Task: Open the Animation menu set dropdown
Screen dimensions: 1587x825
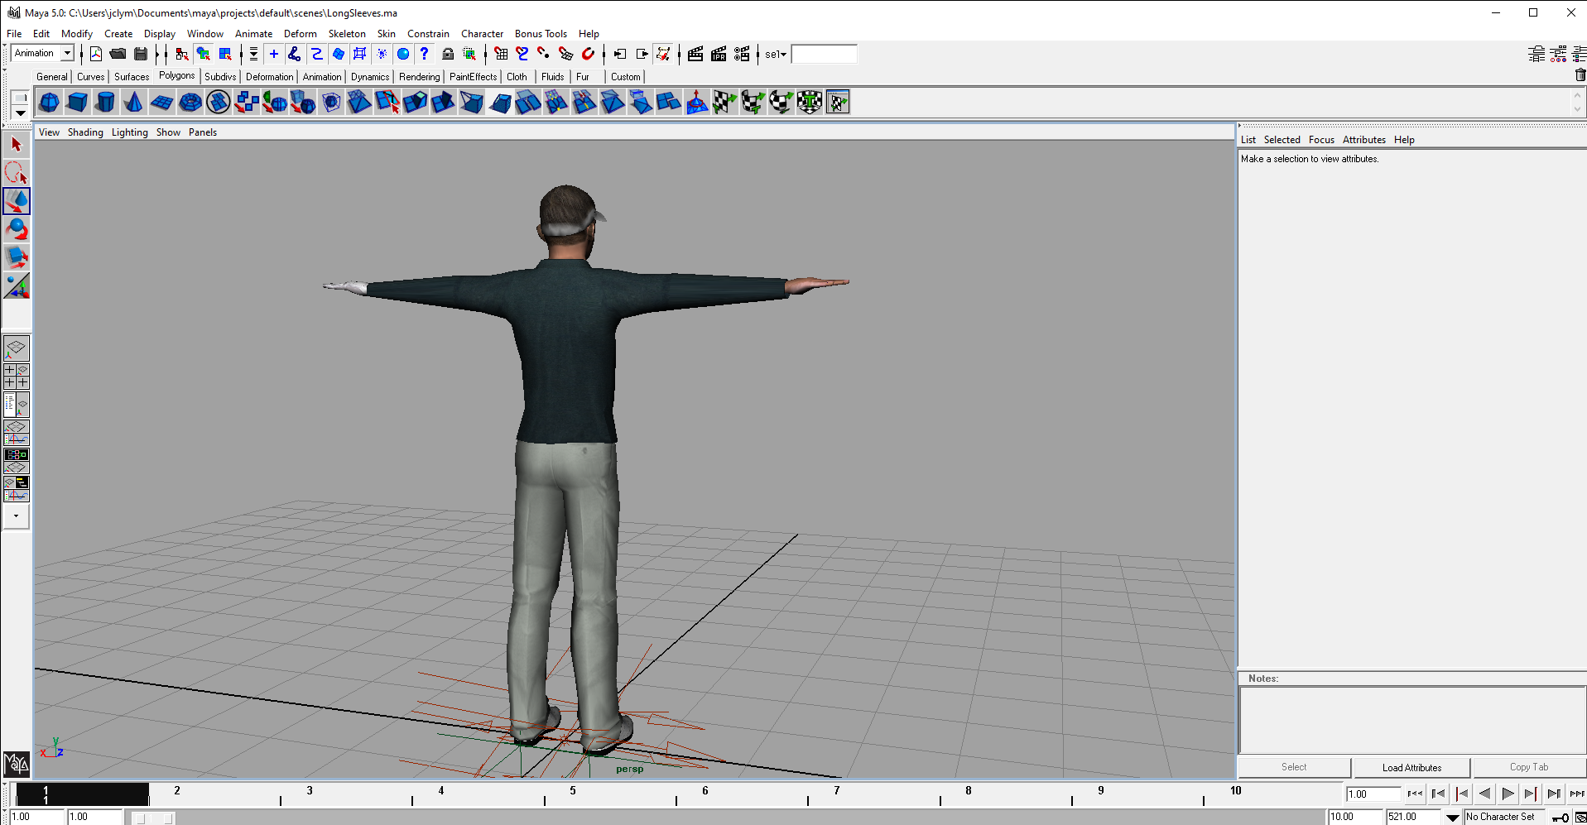Action: 67,54
